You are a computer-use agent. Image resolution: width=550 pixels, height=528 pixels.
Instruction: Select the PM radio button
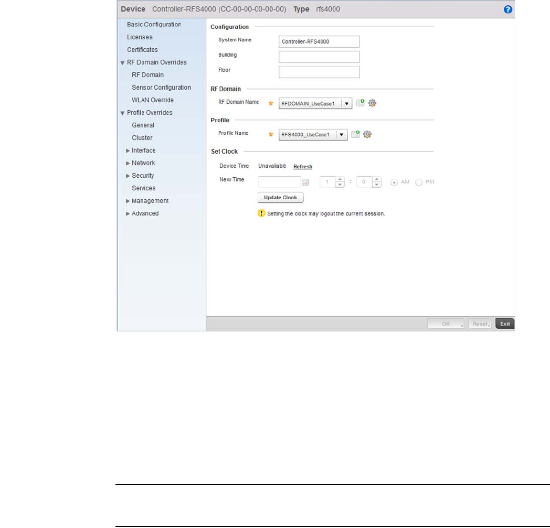coord(419,182)
